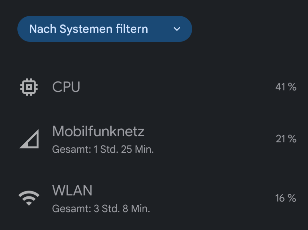This screenshot has width=308, height=230.
Task: Open the WLAN battery usage entry
Action: (154, 199)
